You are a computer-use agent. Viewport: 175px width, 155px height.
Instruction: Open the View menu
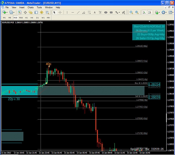pyautogui.click(x=14, y=8)
